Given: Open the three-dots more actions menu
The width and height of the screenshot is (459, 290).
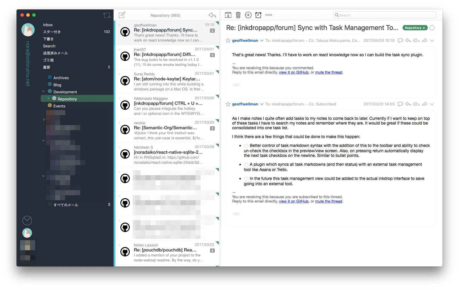Looking at the screenshot, I should tap(269, 15).
